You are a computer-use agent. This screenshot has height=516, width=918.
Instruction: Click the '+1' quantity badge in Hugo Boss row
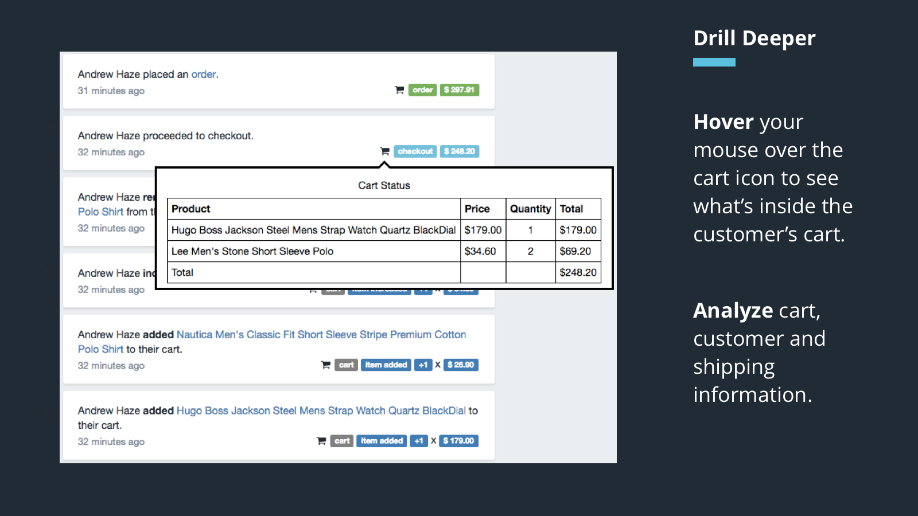pyautogui.click(x=419, y=441)
